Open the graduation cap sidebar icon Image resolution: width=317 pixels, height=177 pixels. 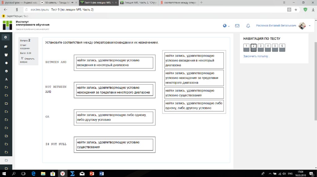pos(6,47)
